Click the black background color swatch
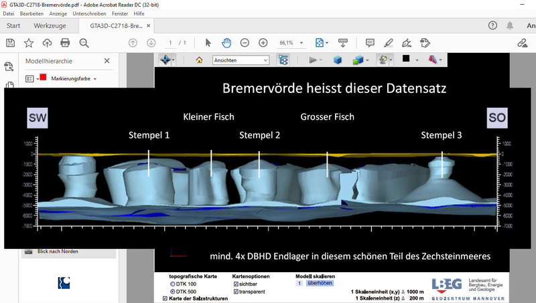Viewport: 536px width, 303px height. pos(405,59)
